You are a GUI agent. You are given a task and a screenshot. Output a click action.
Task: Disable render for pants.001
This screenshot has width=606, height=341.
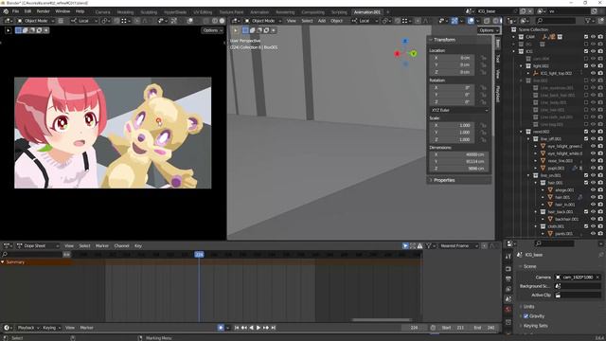point(600,234)
